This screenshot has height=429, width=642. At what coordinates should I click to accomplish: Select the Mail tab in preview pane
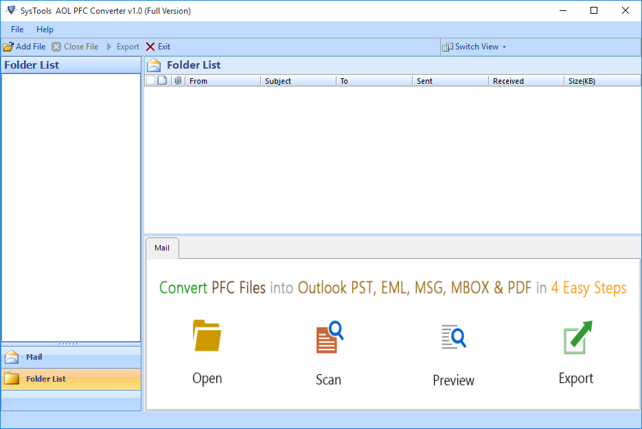tap(162, 248)
